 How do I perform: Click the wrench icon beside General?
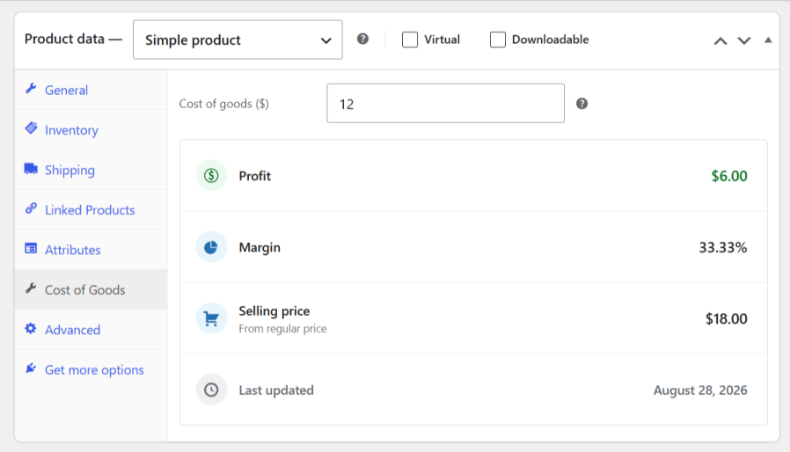point(31,89)
